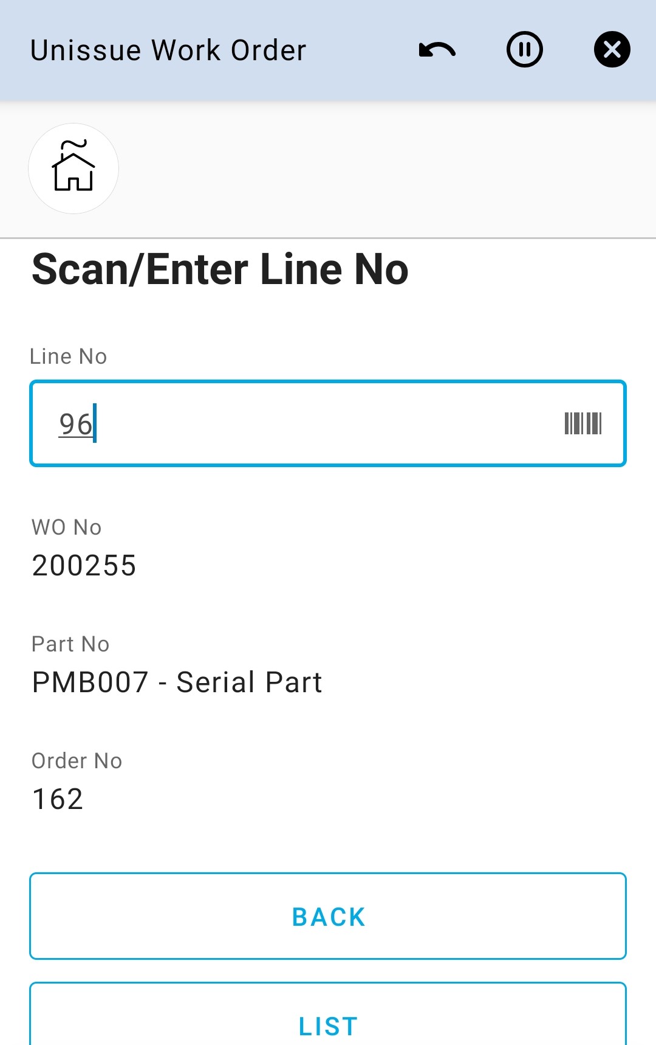This screenshot has width=656, height=1045.
Task: Click the Scan/Enter Line No heading
Action: 220,269
